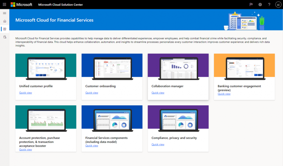This screenshot has height=166, width=283.
Task: Select Banking customer engagement (preview) title
Action: (x=239, y=88)
